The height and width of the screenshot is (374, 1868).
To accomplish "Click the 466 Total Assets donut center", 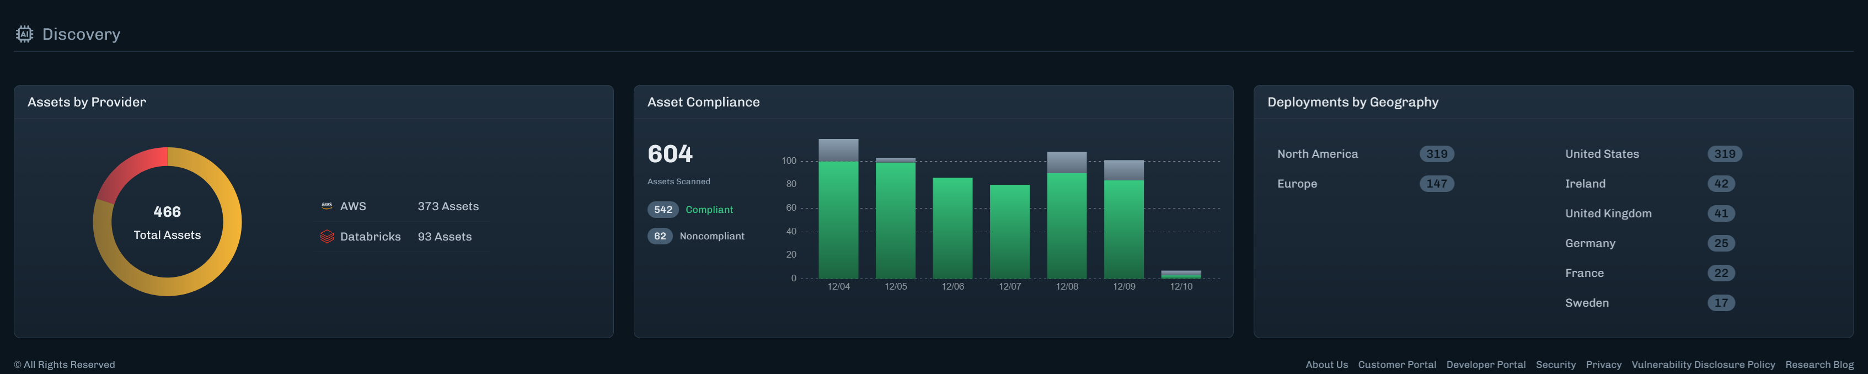I will tap(167, 222).
